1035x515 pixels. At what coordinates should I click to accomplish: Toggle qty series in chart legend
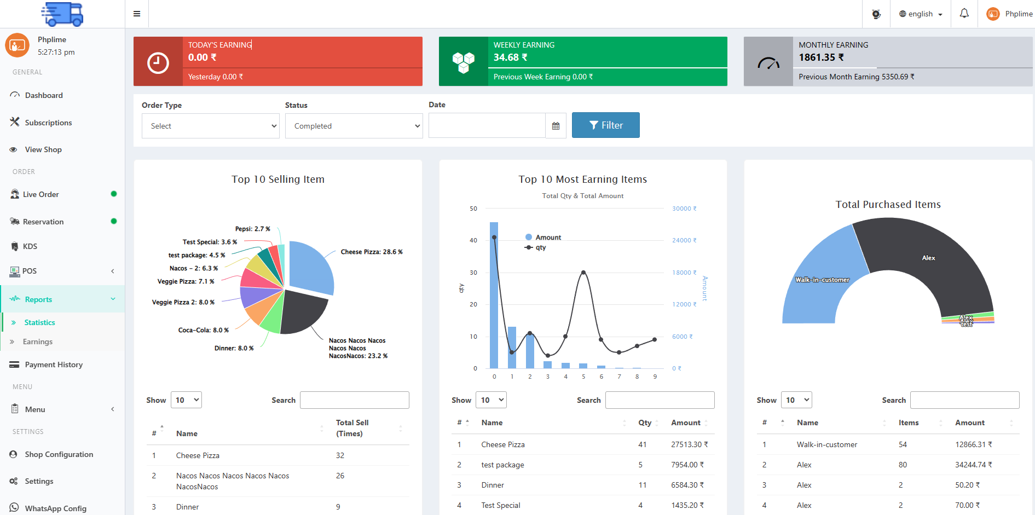click(540, 247)
